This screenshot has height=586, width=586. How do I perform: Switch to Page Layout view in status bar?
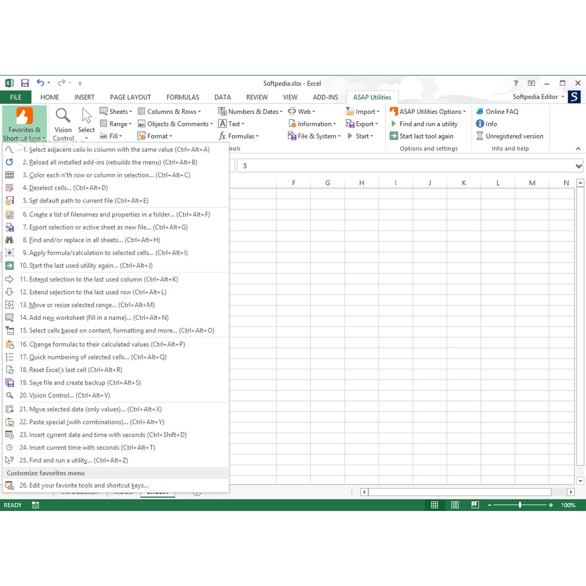point(455,505)
